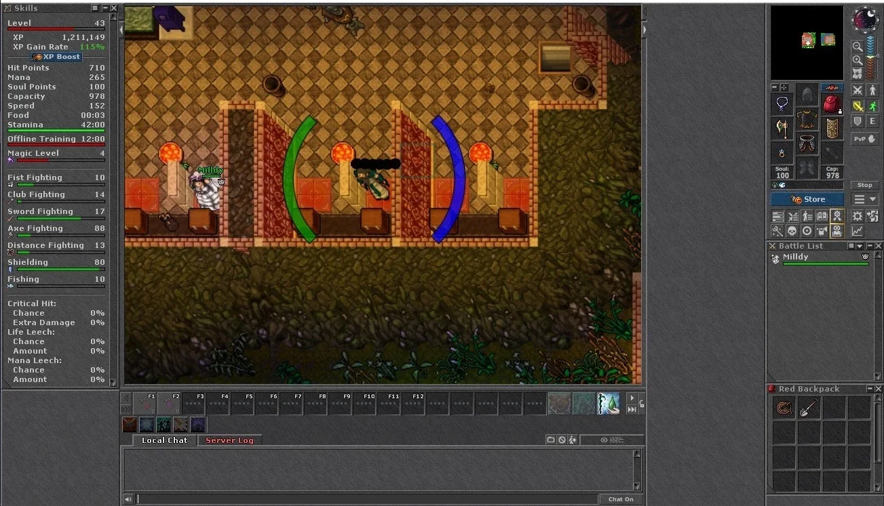884x506 pixels.
Task: Switch to Server Log tab
Action: tap(229, 440)
